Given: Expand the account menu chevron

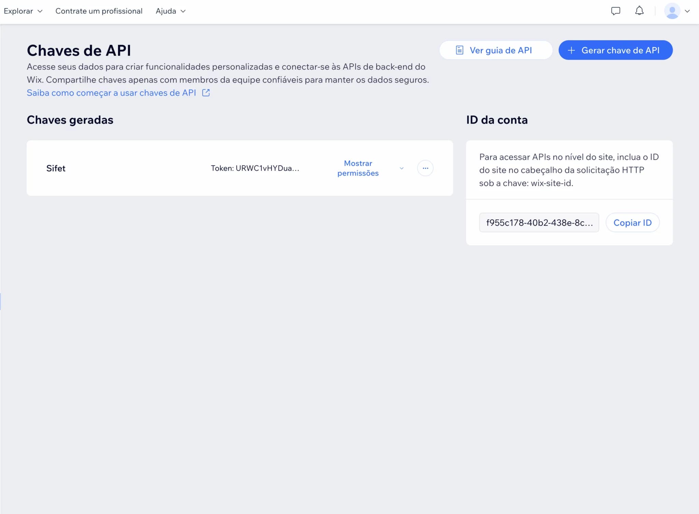Looking at the screenshot, I should (687, 11).
